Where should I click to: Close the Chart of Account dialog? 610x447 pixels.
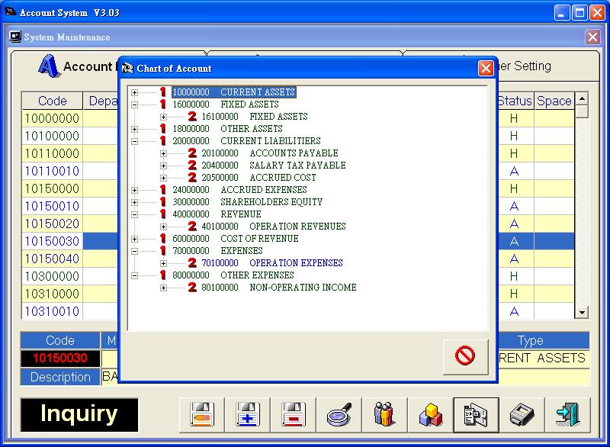coord(486,69)
